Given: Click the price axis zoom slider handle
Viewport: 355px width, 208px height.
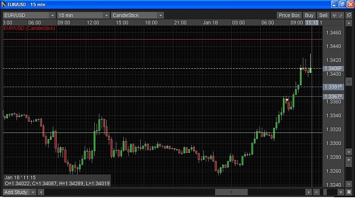Looking at the screenshot, I should click(x=349, y=165).
